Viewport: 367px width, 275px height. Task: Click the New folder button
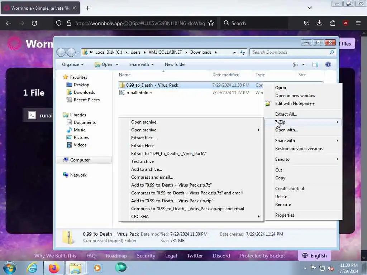tap(175, 64)
